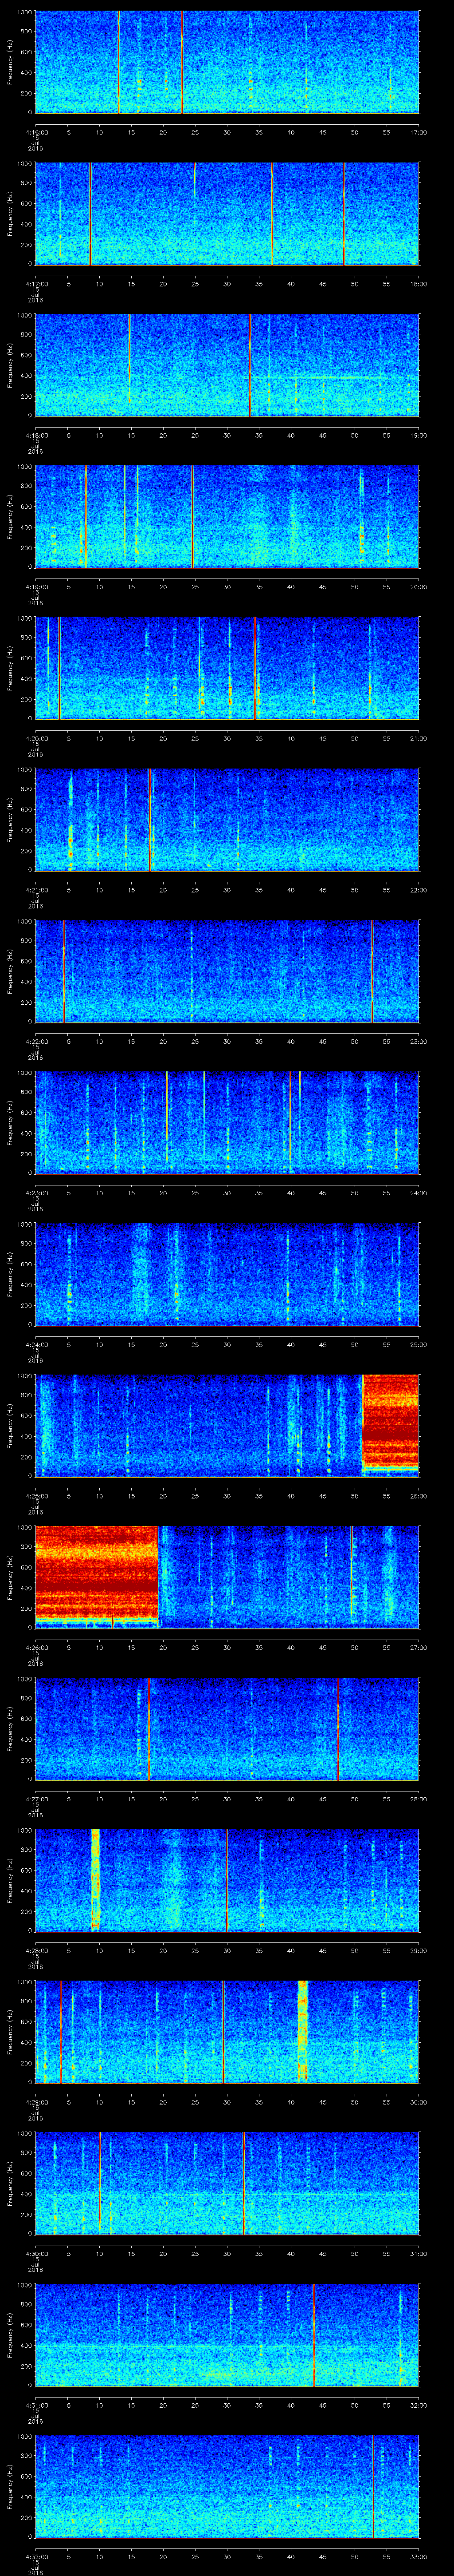Click the '4:27:00' time label
Image resolution: width=454 pixels, height=2576 pixels.
pos(36,1799)
